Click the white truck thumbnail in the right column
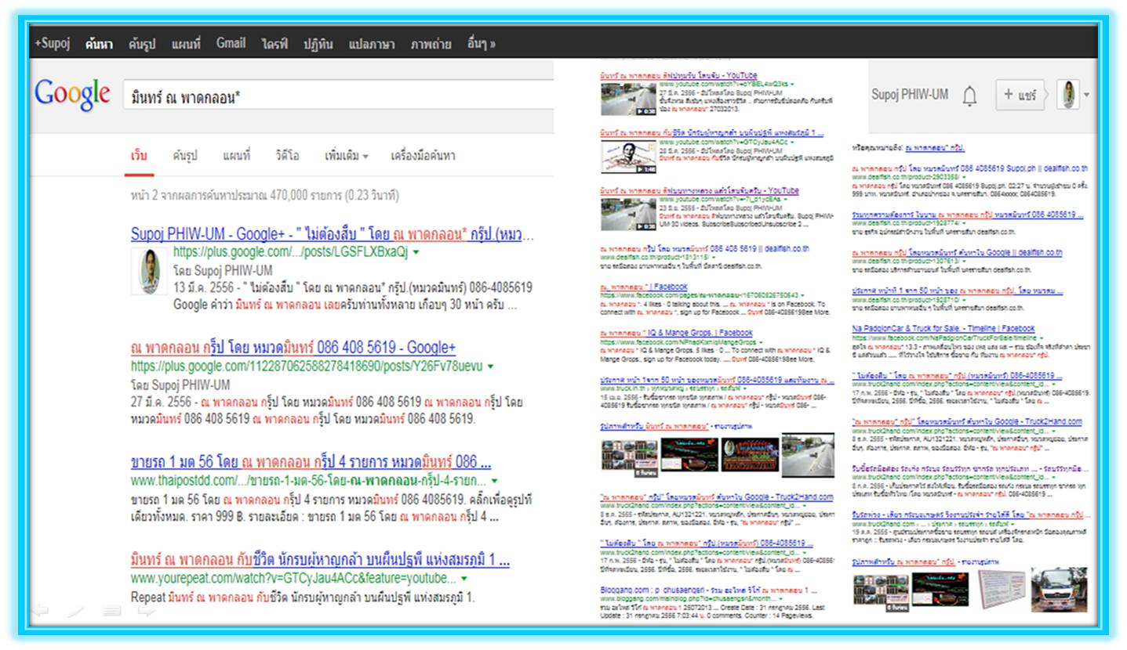 (1059, 589)
